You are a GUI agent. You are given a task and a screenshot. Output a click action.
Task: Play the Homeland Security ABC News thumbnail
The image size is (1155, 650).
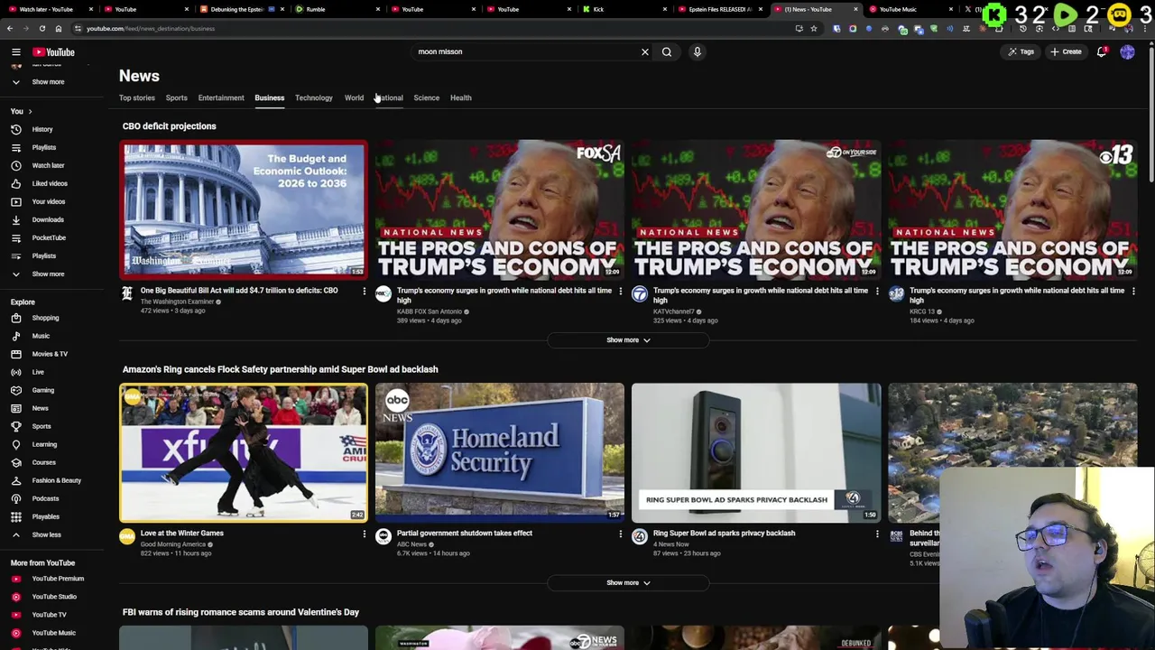500,452
